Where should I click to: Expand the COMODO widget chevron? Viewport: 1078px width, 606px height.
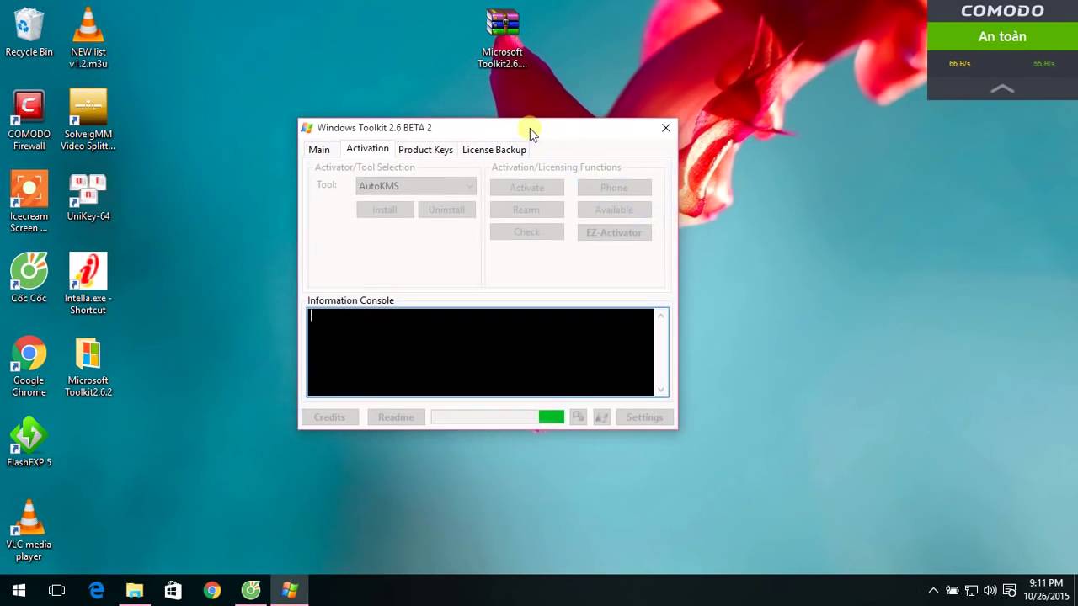click(x=1002, y=88)
